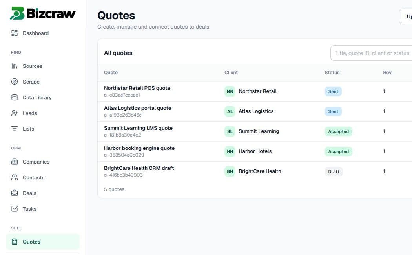Click the Status column header
The image size is (412, 255).
332,73
